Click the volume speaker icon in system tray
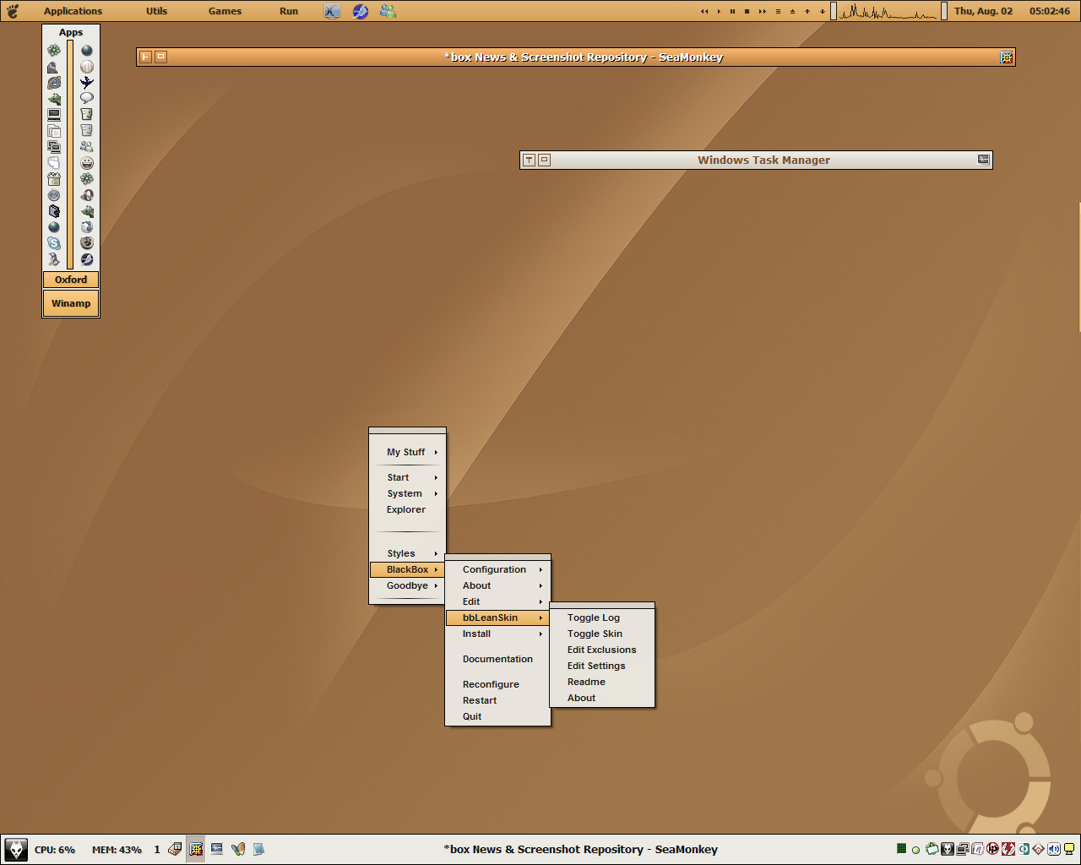Screen dimensions: 1081x865 click(1054, 849)
